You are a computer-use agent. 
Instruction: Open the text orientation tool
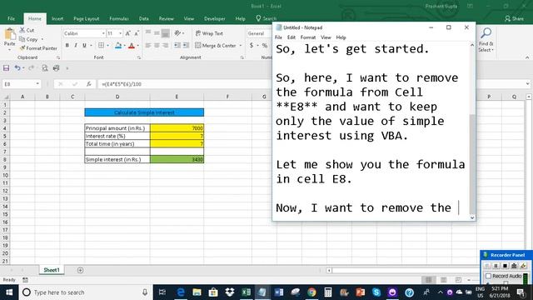coord(177,33)
